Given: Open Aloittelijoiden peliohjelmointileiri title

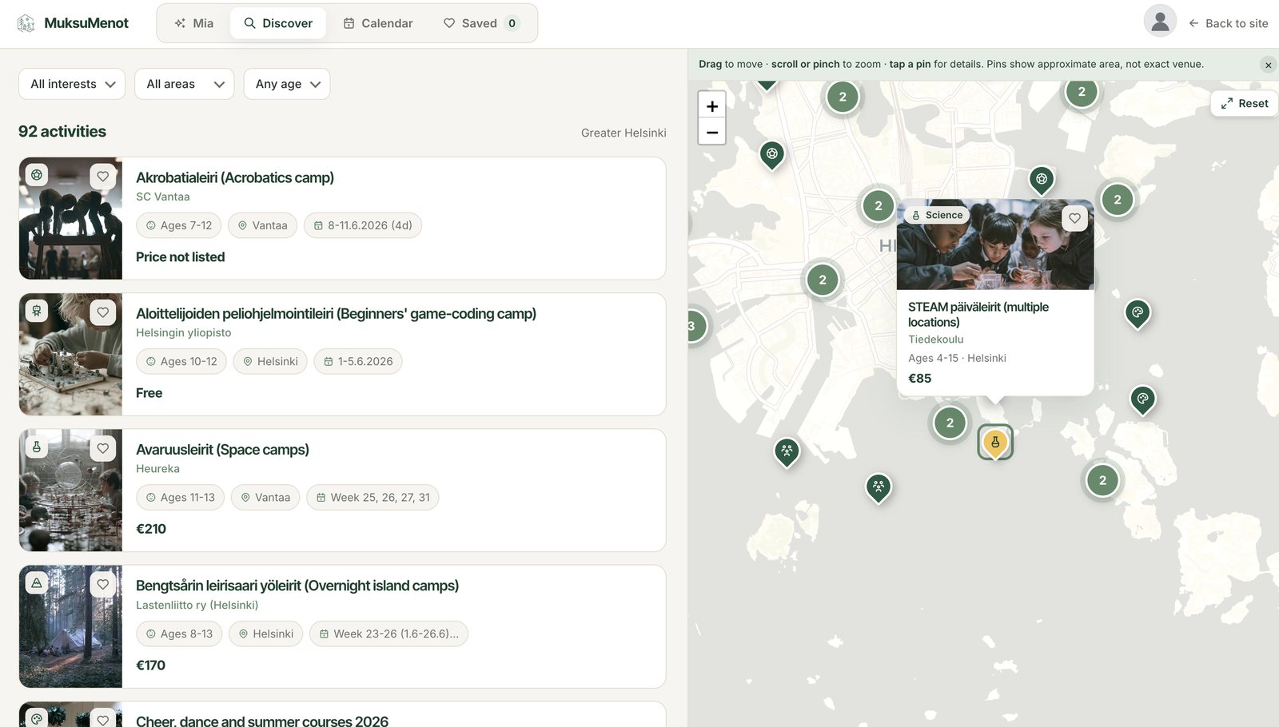Looking at the screenshot, I should coord(336,313).
